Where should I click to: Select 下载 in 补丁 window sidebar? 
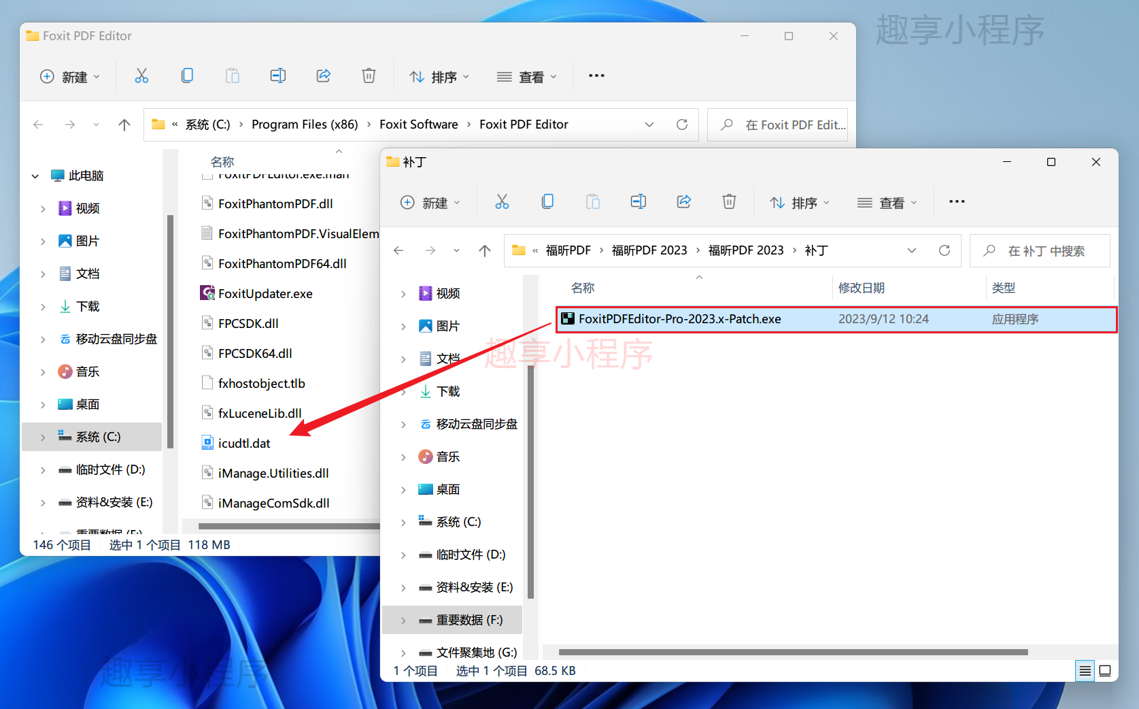447,391
